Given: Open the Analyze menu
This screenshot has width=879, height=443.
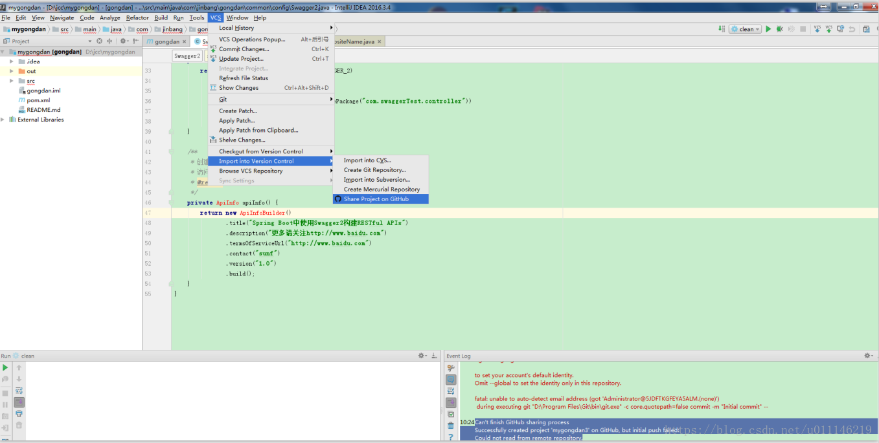Looking at the screenshot, I should click(110, 18).
